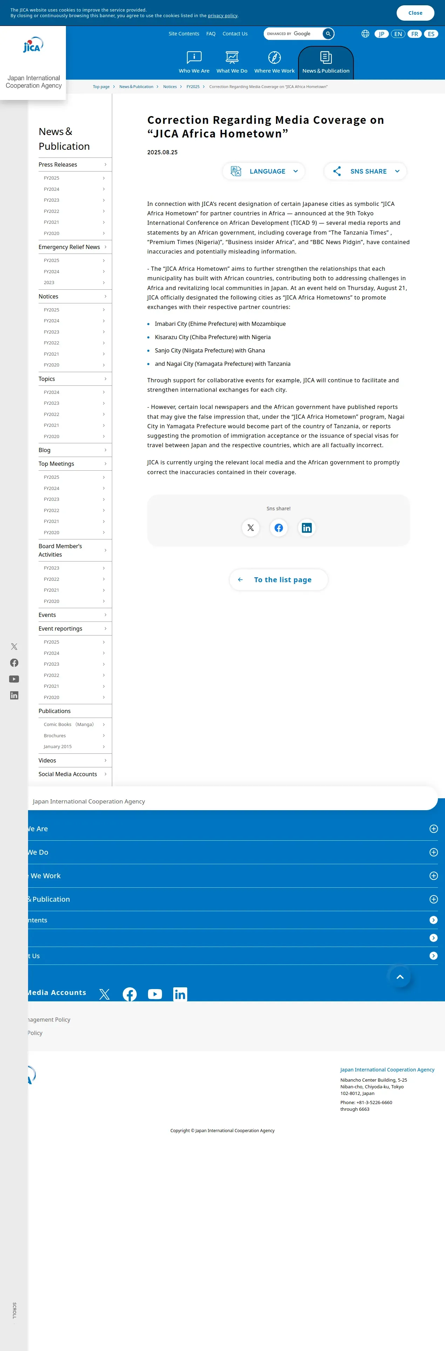Screen dimensions: 445x1351
Task: Open Blog in sidebar
Action: pos(74,450)
